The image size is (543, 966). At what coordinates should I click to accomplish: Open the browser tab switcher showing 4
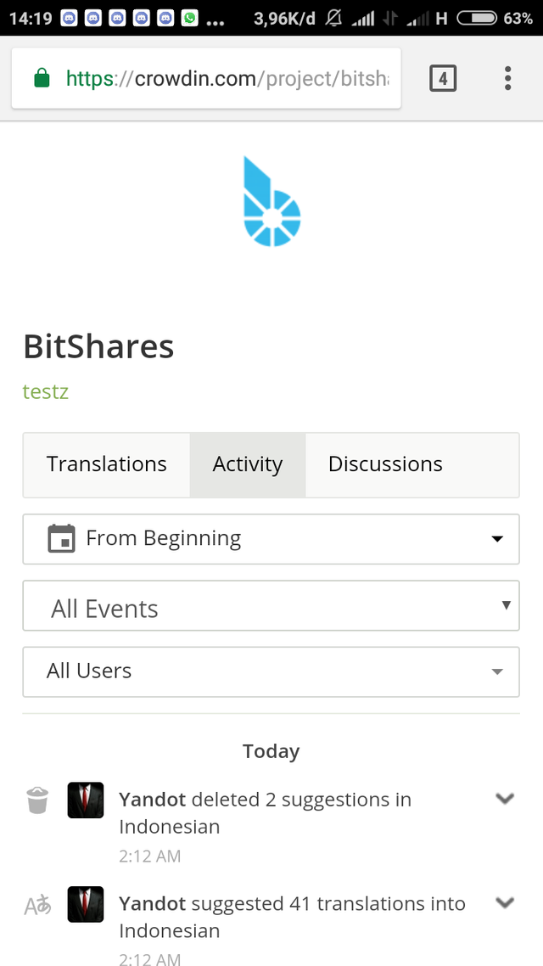pyautogui.click(x=443, y=79)
